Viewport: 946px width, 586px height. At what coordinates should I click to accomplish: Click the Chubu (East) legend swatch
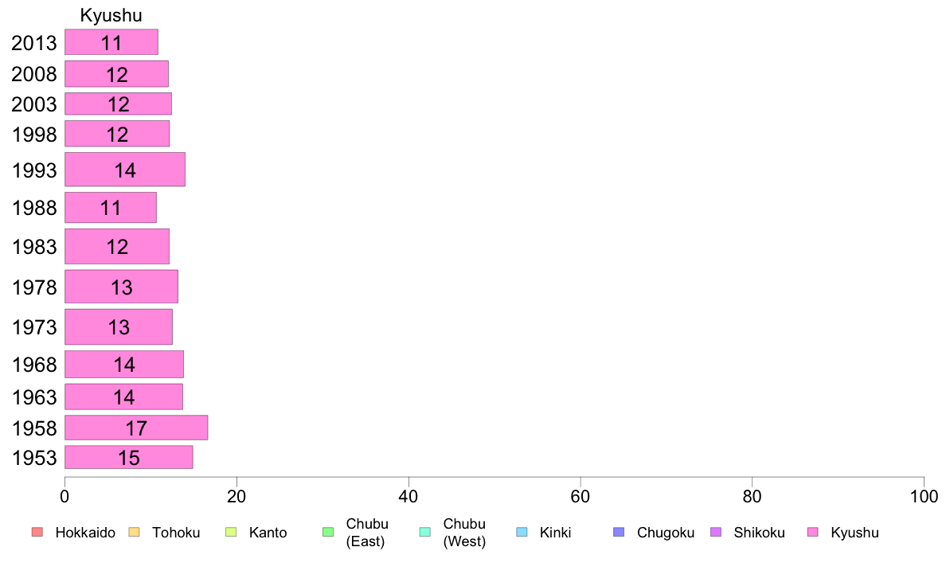(x=328, y=532)
